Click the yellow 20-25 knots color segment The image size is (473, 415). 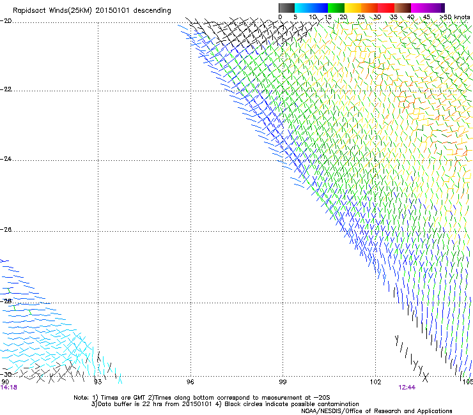(x=353, y=8)
